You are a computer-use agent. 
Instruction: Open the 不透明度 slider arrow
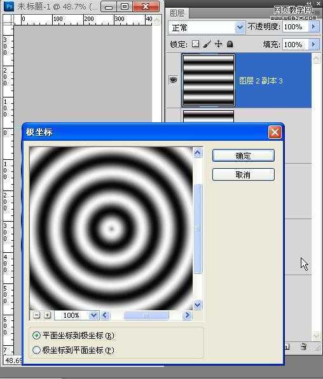point(313,27)
